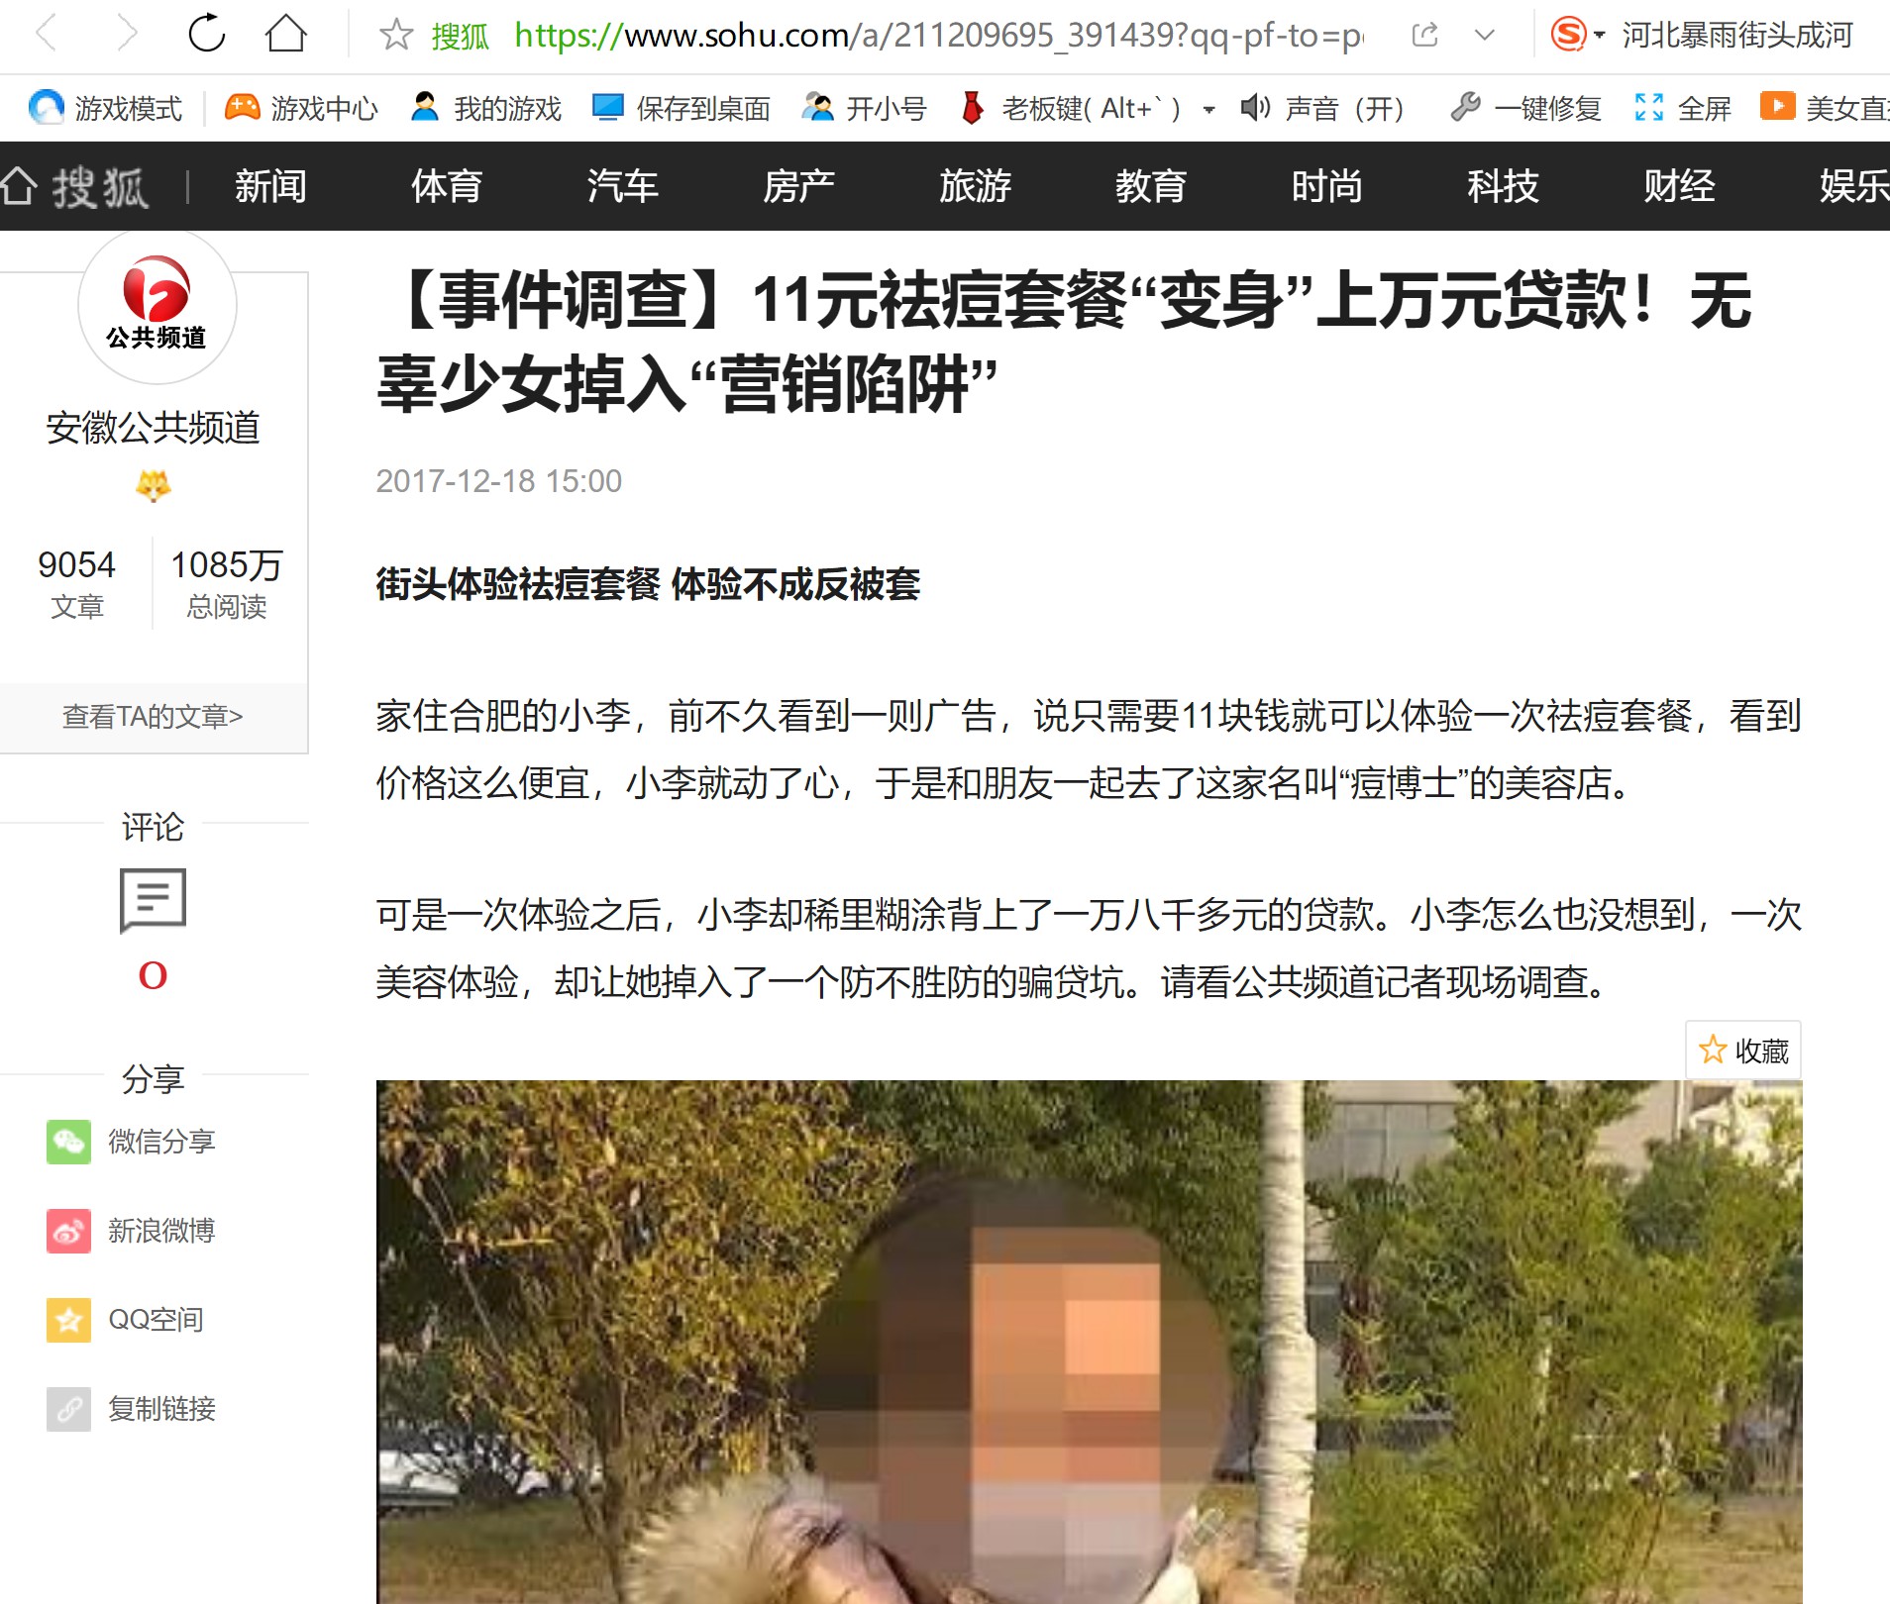Click 复制链接 to copy link
The height and width of the screenshot is (1604, 1890).
click(x=131, y=1409)
